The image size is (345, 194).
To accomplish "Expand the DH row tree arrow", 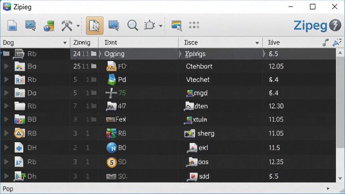I will [6, 148].
